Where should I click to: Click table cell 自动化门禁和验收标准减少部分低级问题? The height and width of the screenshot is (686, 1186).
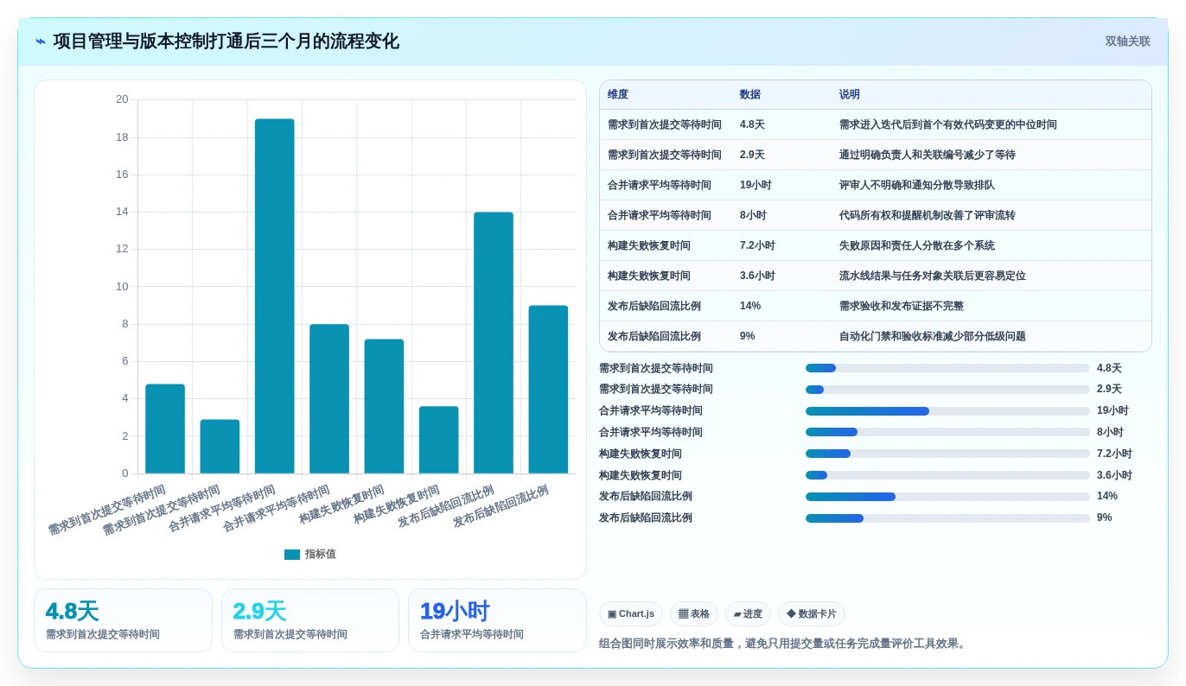click(x=933, y=337)
